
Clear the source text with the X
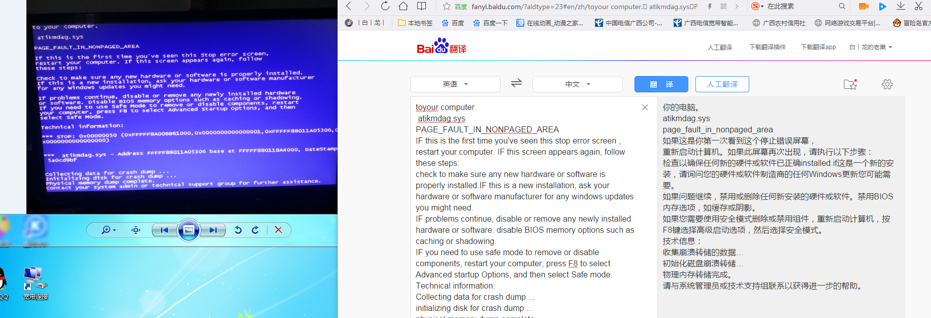tap(645, 108)
